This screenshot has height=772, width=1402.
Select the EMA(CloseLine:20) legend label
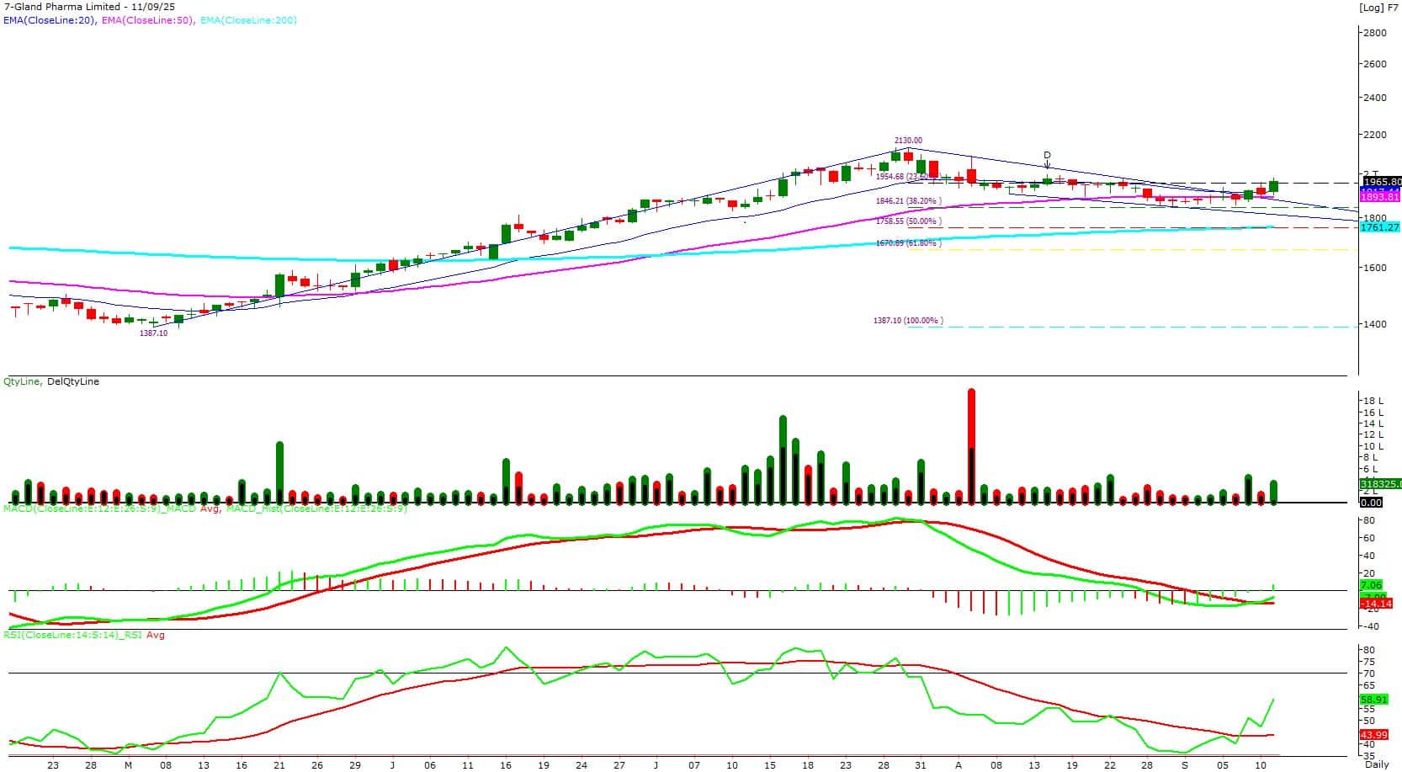click(49, 19)
